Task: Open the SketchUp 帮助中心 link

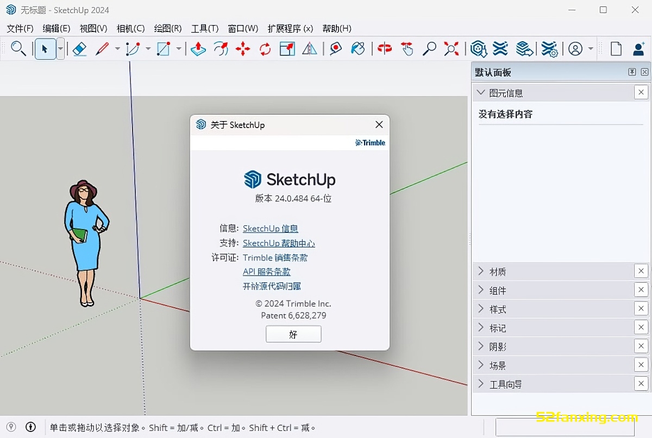Action: click(279, 243)
